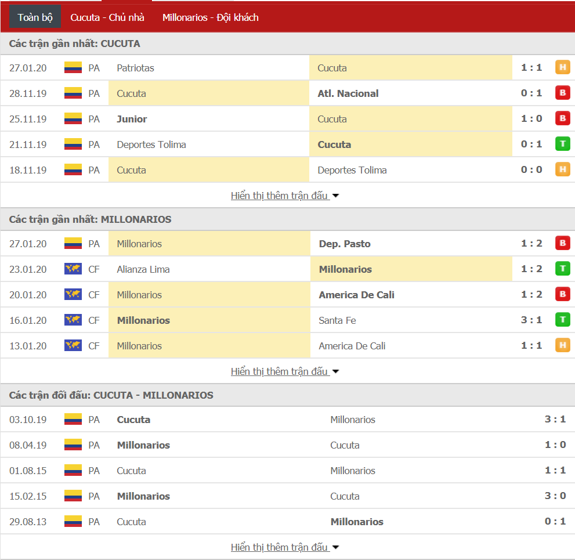Screen dimensions: 575x560
Task: Click Colombia flag in 08.04.19 row
Action: point(73,445)
